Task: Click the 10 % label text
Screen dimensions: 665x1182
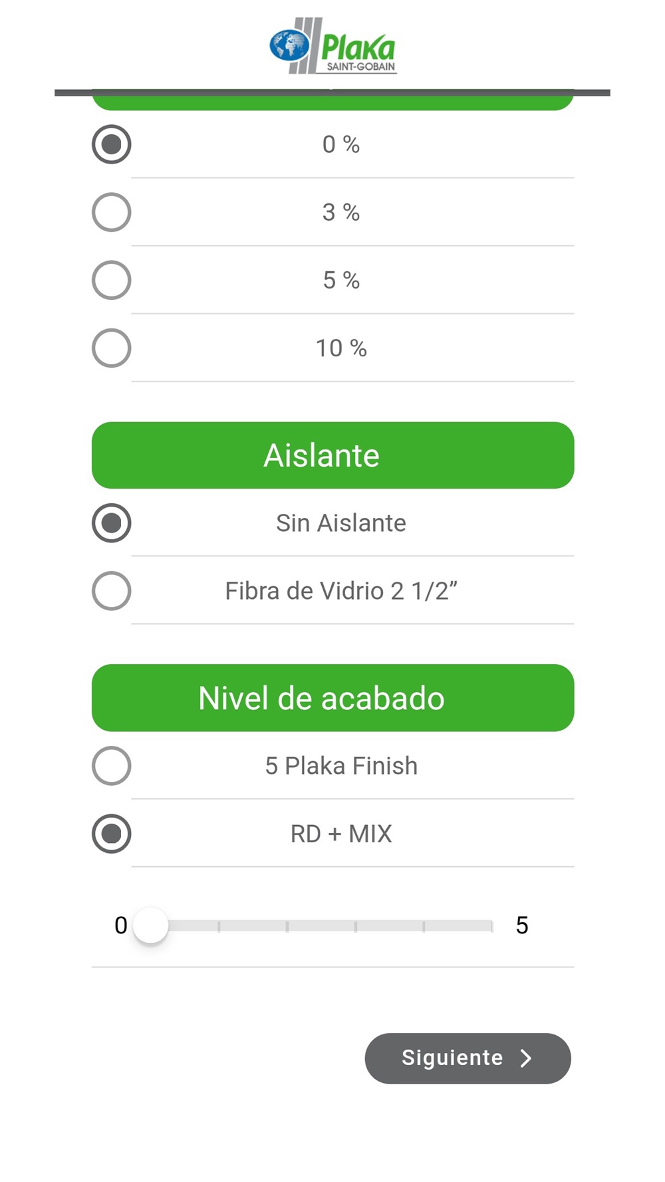Action: click(341, 348)
